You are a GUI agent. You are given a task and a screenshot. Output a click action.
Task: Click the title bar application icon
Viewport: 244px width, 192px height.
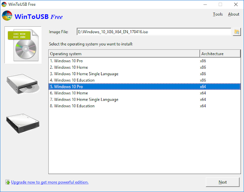pos(4,4)
